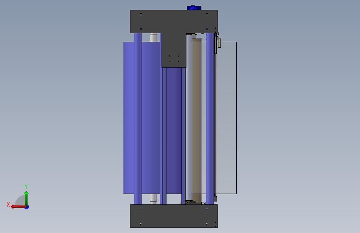Click the red X axis arrow of the triad
The image size is (360, 233).
pos(18,207)
